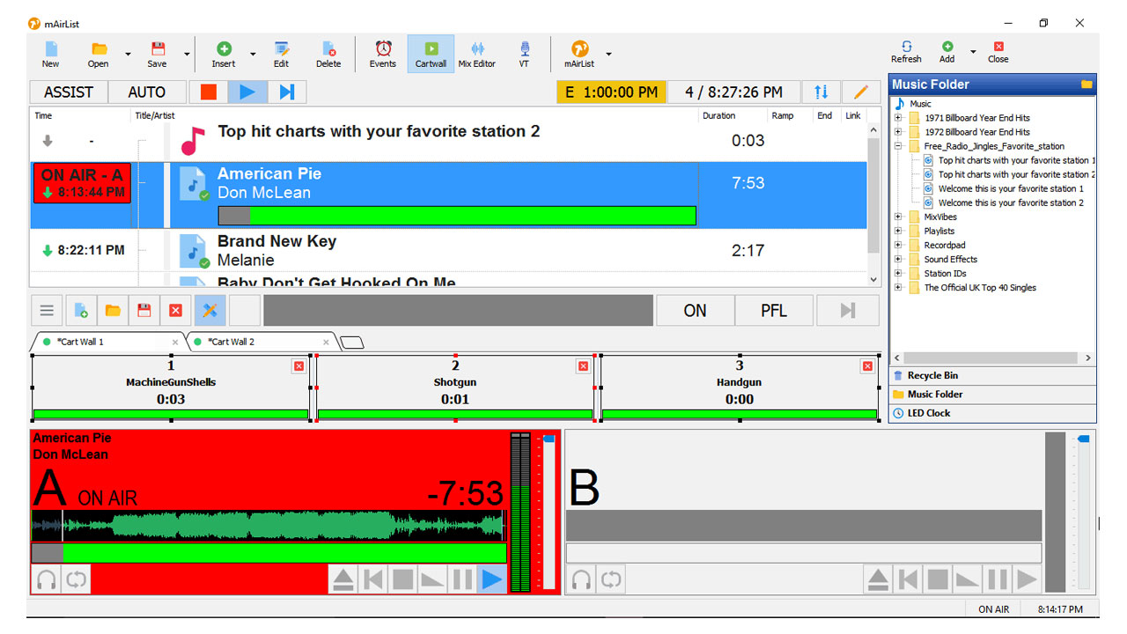Toggle the Cartwall panel button
This screenshot has height=634, width=1127.
[x=431, y=53]
